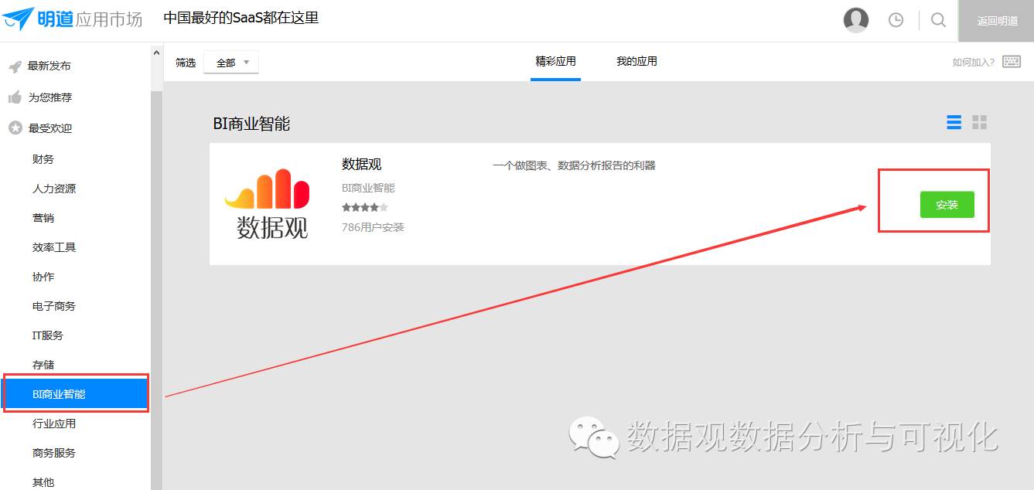This screenshot has height=490, width=1034.
Task: Switch to grid view layout
Action: 980,122
